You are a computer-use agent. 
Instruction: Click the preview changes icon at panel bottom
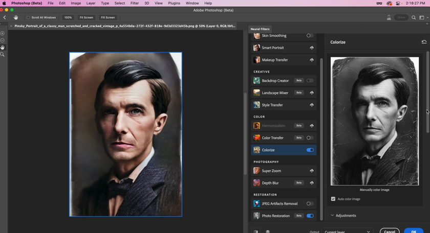tap(256, 231)
